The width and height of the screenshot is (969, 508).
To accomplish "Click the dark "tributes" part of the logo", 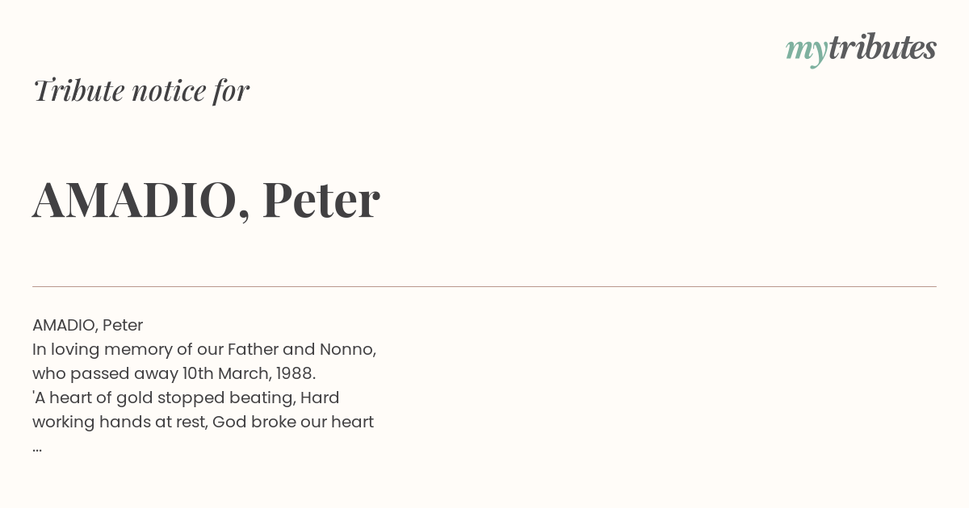I will pos(882,48).
